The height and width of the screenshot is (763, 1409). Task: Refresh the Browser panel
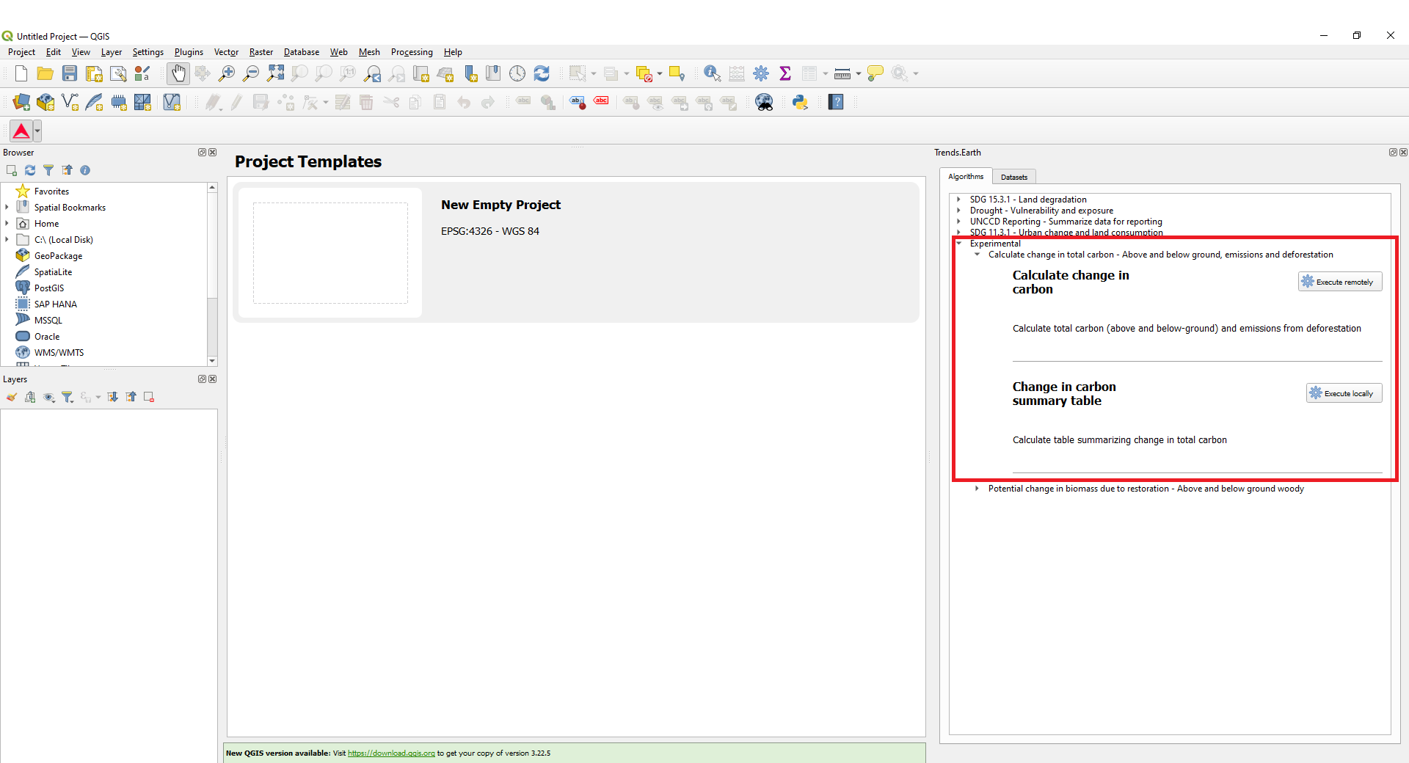click(x=30, y=170)
